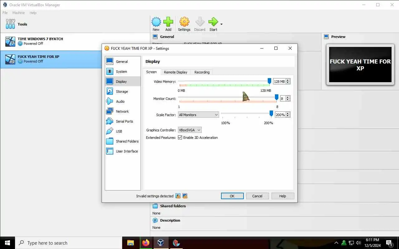Click the Preview thumbnail of the XP machine

pos(360,65)
